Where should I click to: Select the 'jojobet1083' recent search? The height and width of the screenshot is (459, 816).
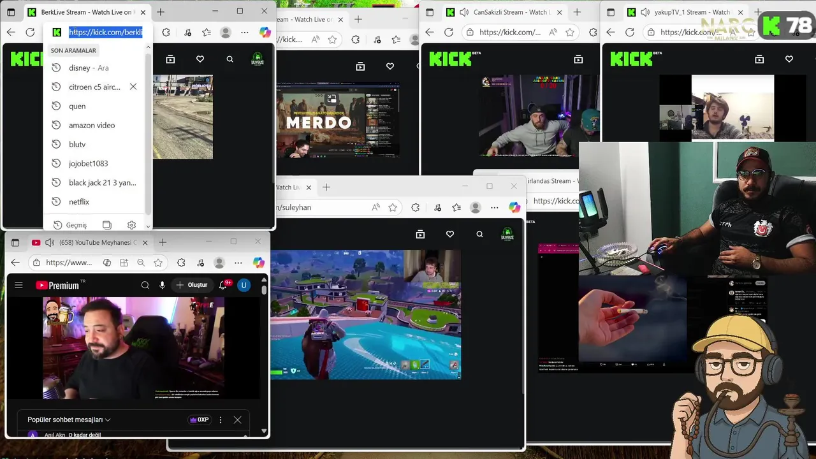point(96,163)
